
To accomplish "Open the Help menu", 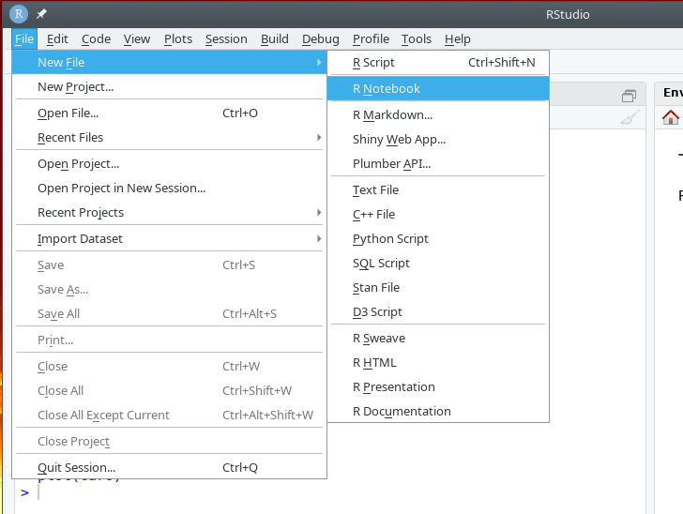I will (458, 39).
